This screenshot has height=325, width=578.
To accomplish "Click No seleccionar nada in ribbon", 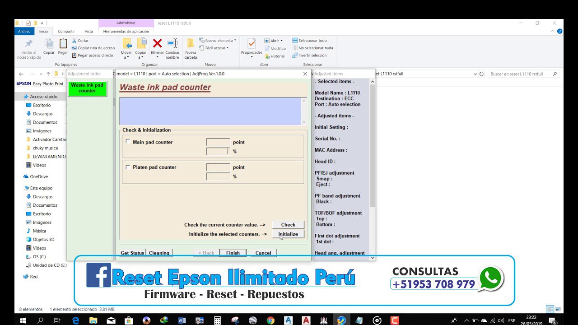I will point(312,48).
